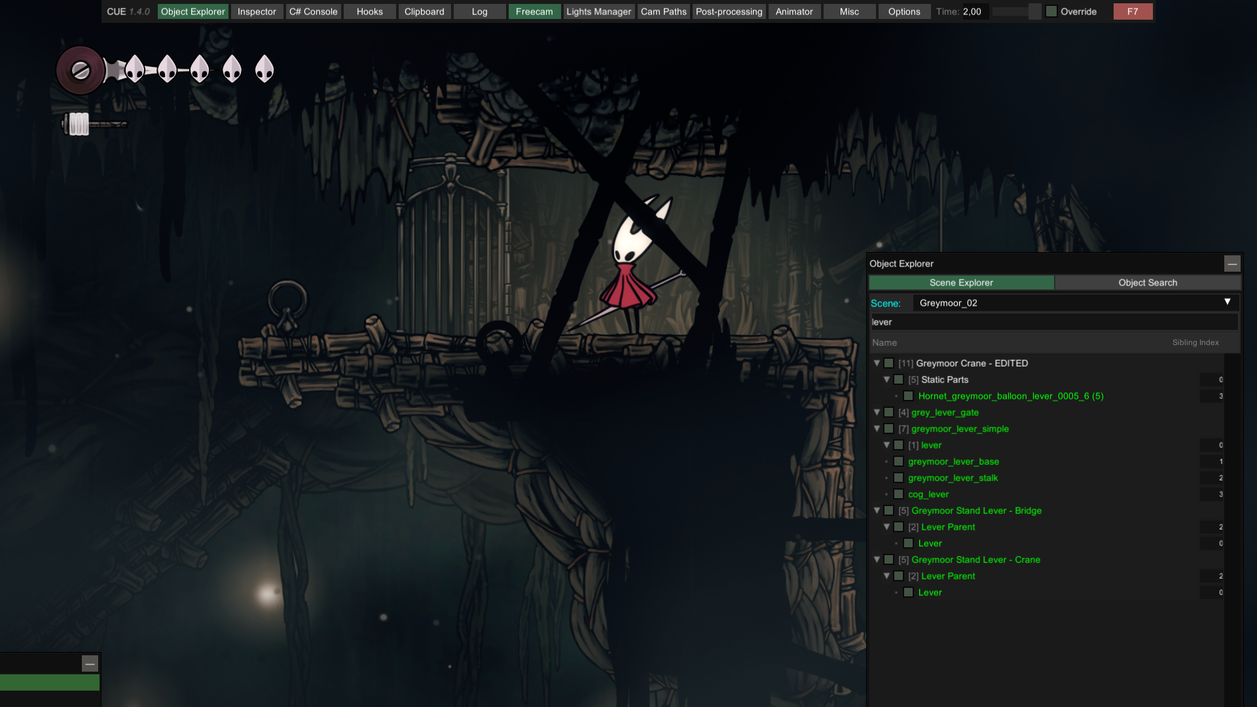Toggle checkbox for Greymoor Crane - EDITED
The height and width of the screenshot is (707, 1257).
coord(888,363)
